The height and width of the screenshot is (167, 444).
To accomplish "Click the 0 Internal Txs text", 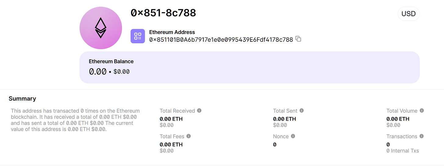I will pyautogui.click(x=403, y=151).
